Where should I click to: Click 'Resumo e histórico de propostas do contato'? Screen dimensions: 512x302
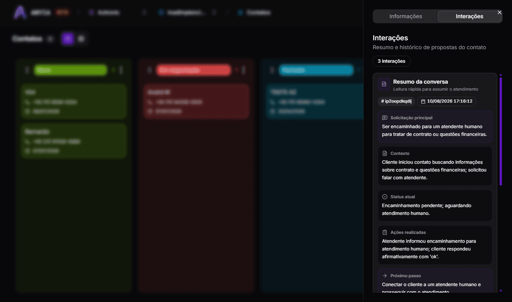[429, 47]
